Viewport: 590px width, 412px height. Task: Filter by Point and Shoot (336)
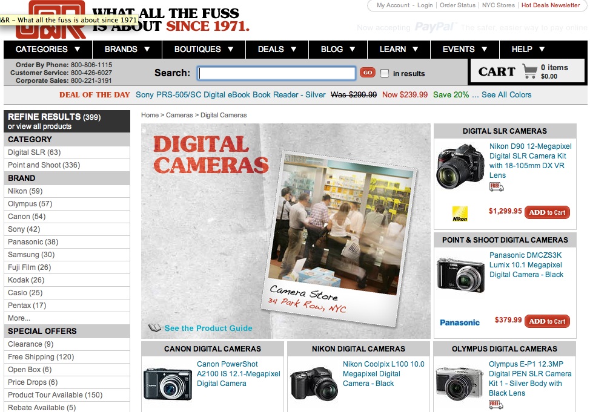(67, 165)
